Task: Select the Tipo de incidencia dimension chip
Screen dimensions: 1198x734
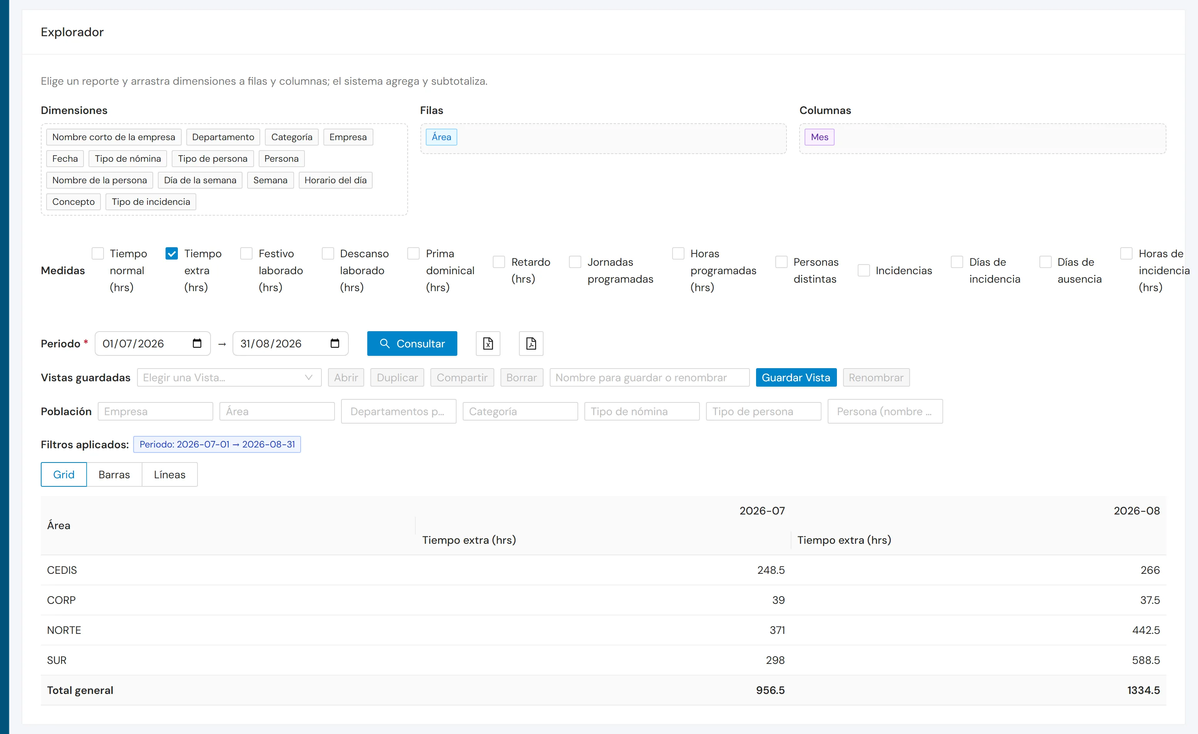Action: [x=151, y=202]
